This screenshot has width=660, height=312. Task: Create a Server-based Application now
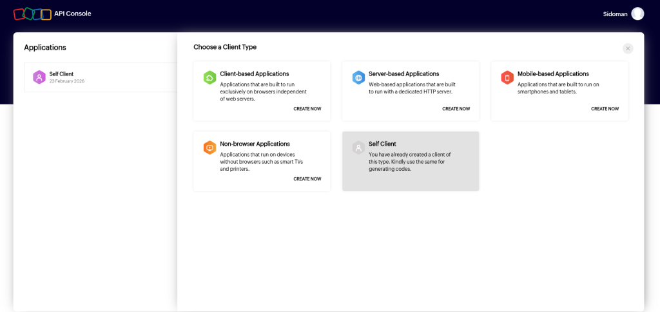coord(456,109)
